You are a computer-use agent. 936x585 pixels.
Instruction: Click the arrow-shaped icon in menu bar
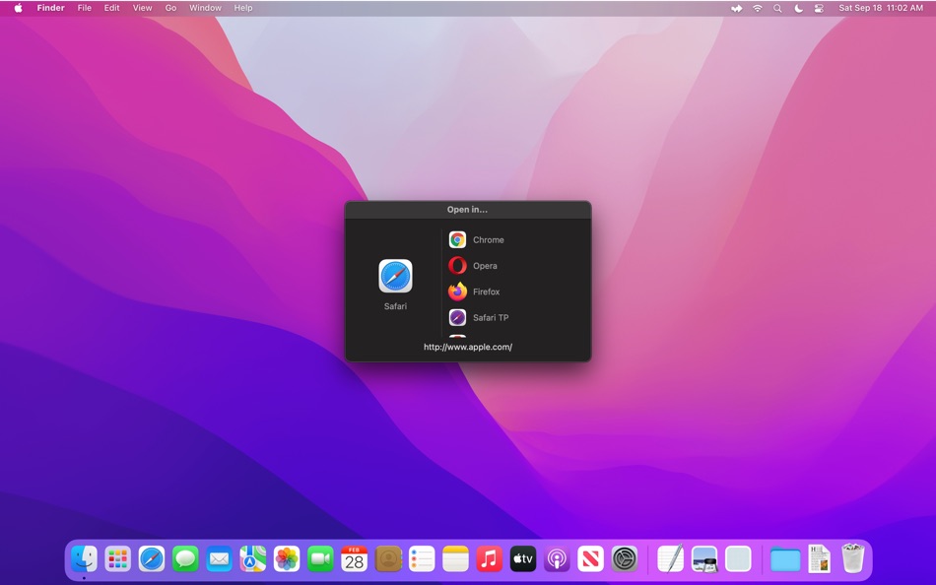(737, 8)
